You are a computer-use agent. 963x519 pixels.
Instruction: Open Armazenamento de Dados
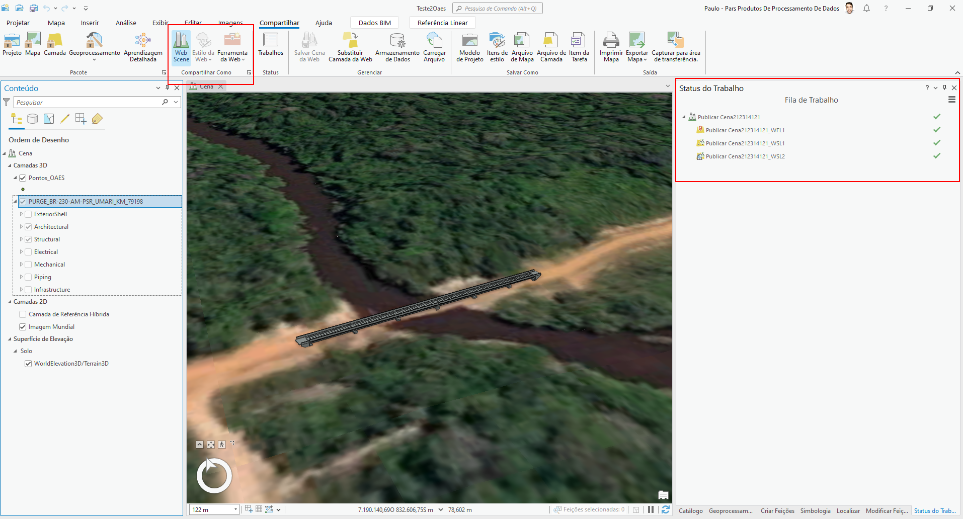tap(397, 47)
